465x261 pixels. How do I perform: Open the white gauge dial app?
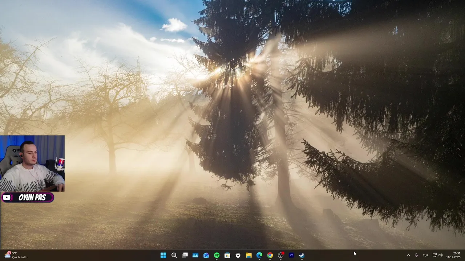click(238, 255)
